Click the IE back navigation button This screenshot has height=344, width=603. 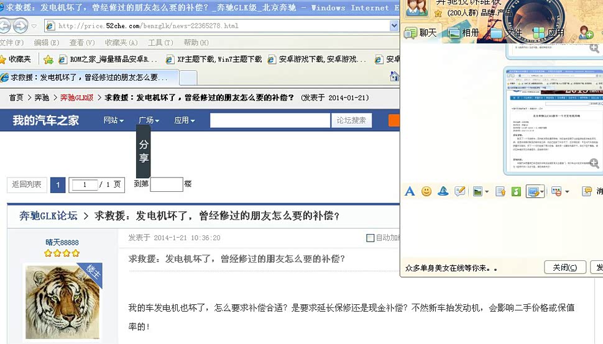pyautogui.click(x=4, y=26)
